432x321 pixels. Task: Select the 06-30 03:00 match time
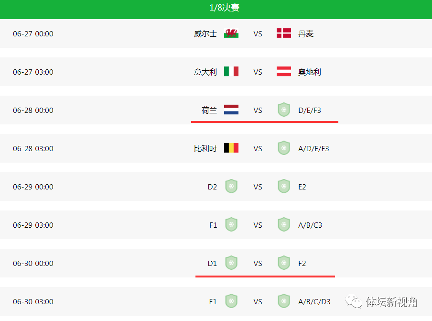pyautogui.click(x=33, y=302)
